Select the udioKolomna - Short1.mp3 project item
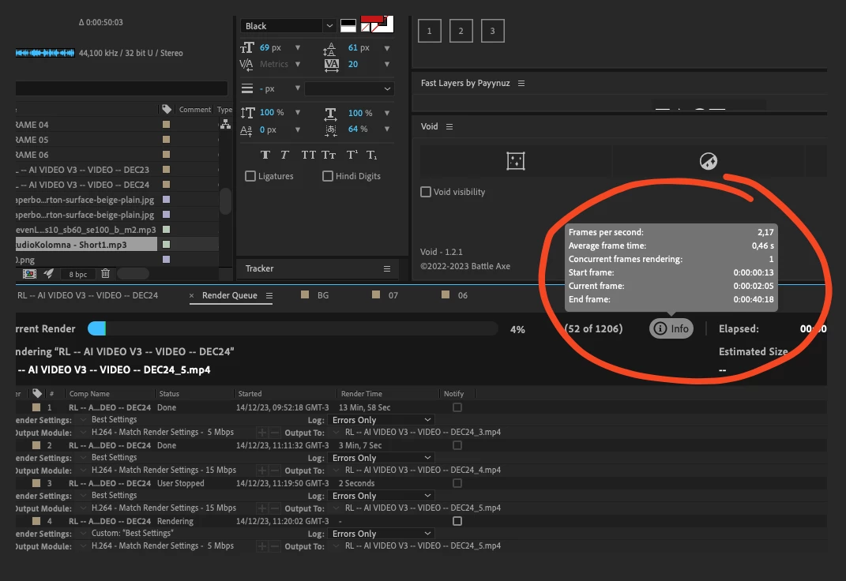 tap(86, 245)
